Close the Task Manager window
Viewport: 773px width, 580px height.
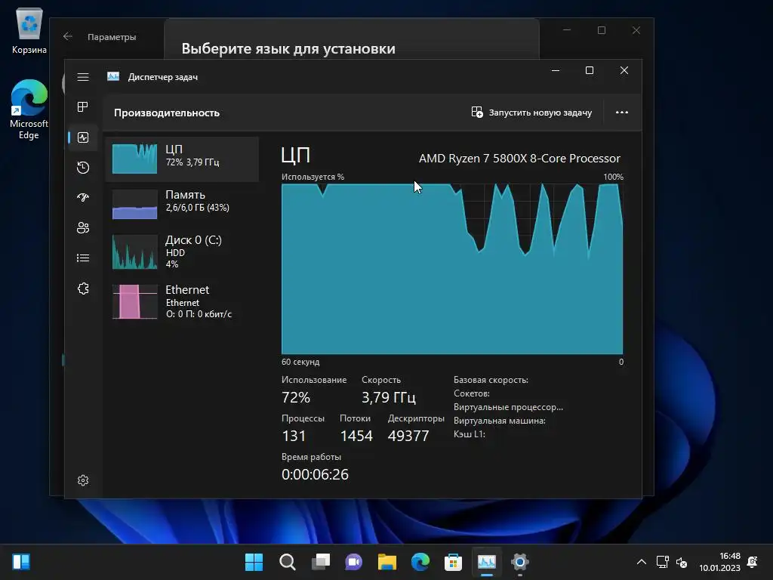tap(624, 70)
